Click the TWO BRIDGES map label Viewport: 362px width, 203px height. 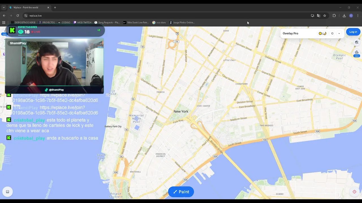266,125
